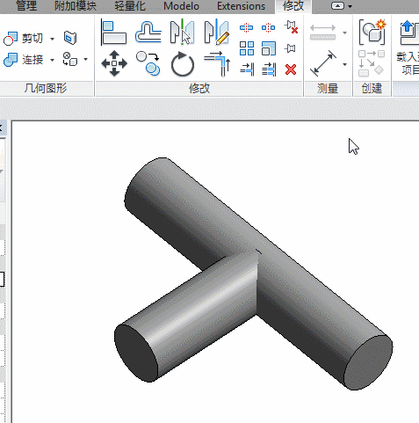Open the Modelo ribbon tab
Viewport: 419px width, 423px height.
(x=181, y=5)
